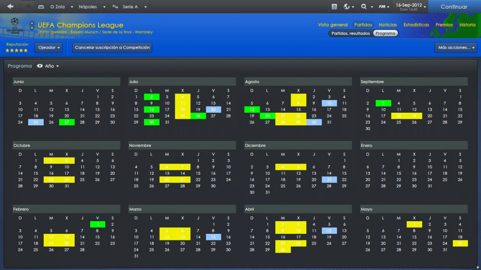Select blue-highlighted August 10
Viewport: 481px width, 270px height.
(x=329, y=103)
